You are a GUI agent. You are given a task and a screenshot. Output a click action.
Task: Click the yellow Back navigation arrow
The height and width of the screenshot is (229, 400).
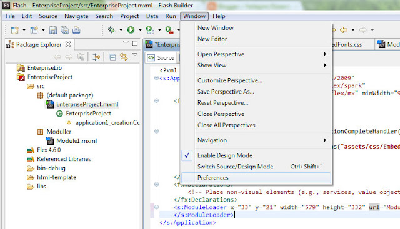point(344,30)
